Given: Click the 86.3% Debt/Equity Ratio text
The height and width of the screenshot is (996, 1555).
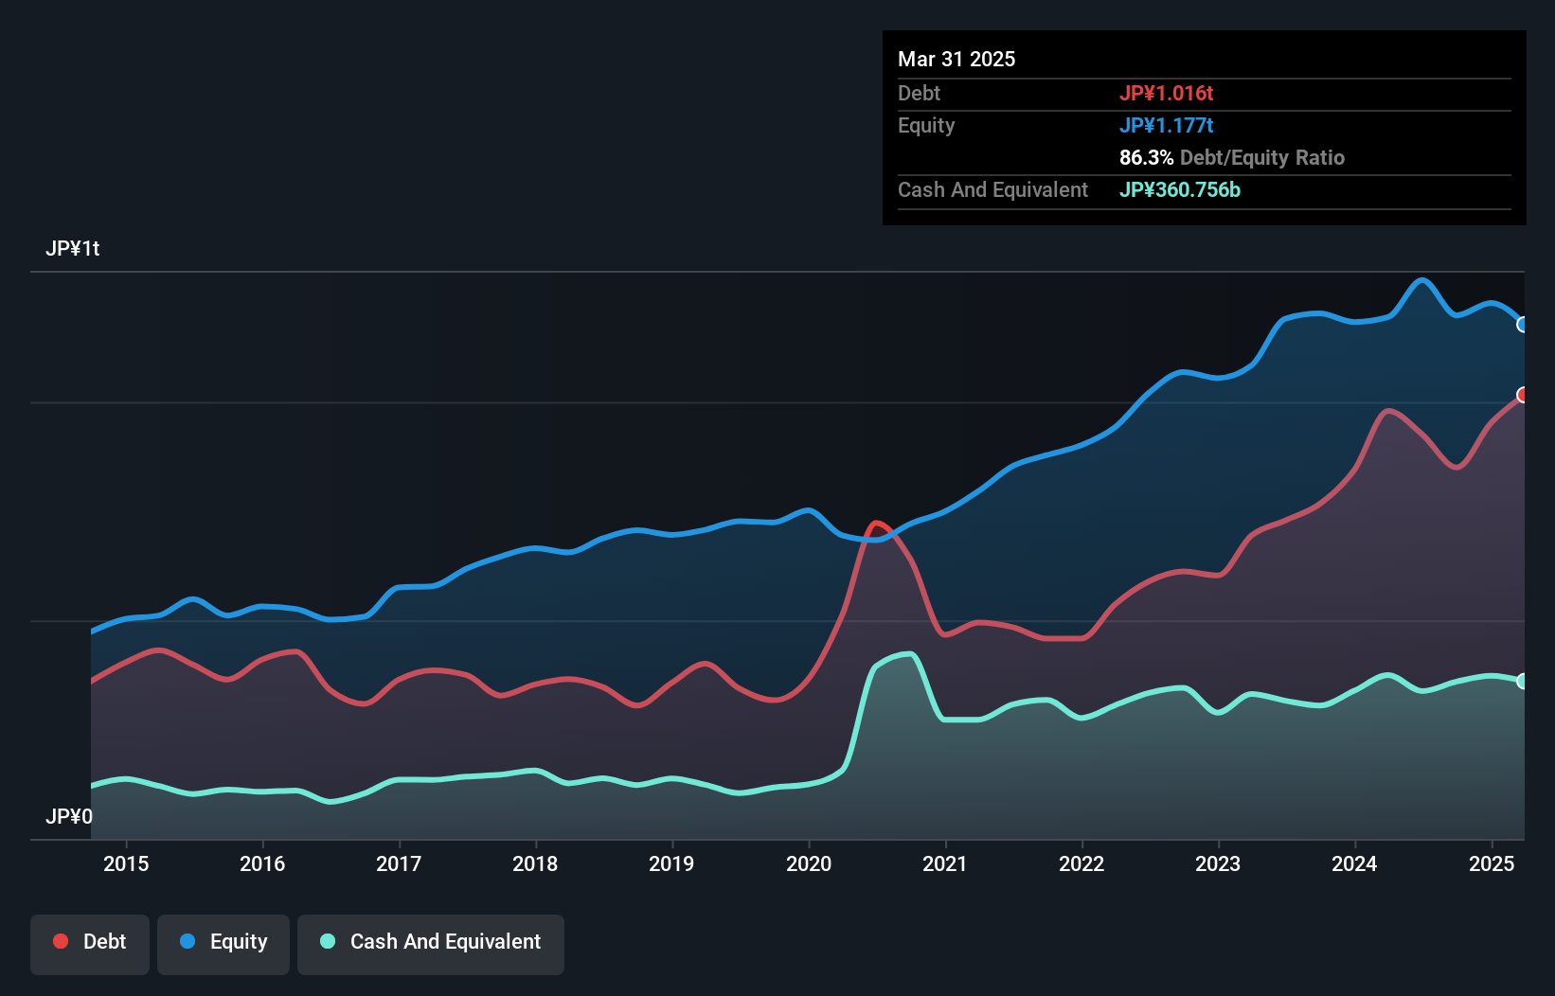Looking at the screenshot, I should [x=1232, y=157].
